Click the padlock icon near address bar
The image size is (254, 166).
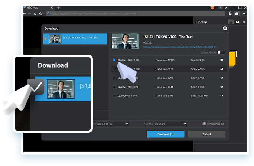(230, 13)
